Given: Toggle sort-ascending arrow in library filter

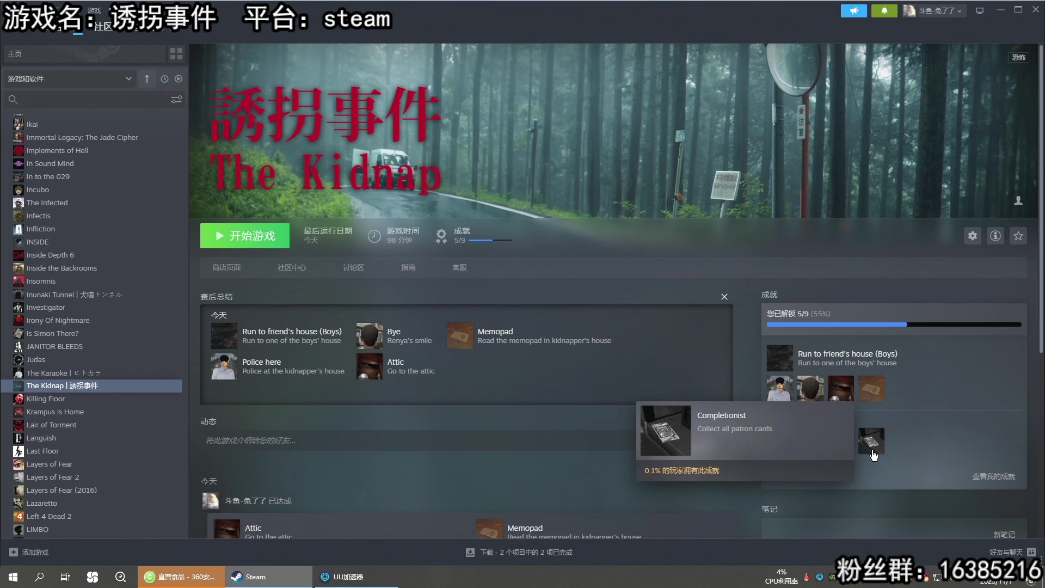Looking at the screenshot, I should tap(147, 79).
